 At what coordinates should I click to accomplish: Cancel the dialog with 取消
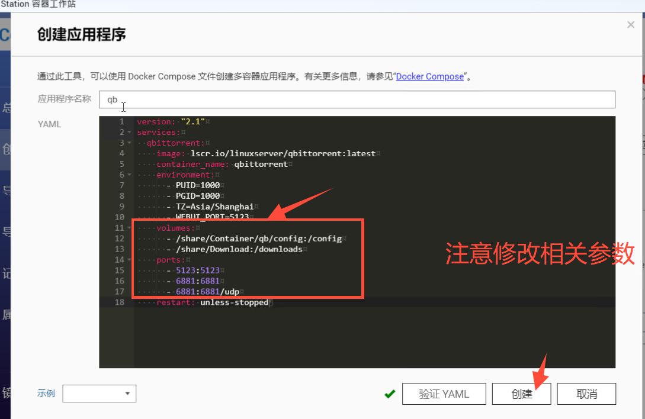tap(586, 393)
